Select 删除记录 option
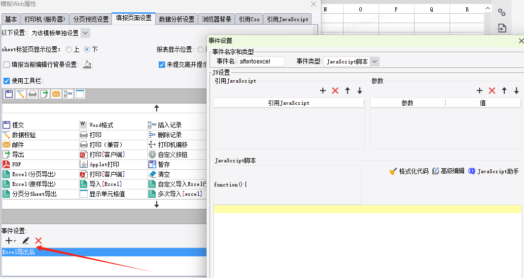 pyautogui.click(x=165, y=135)
